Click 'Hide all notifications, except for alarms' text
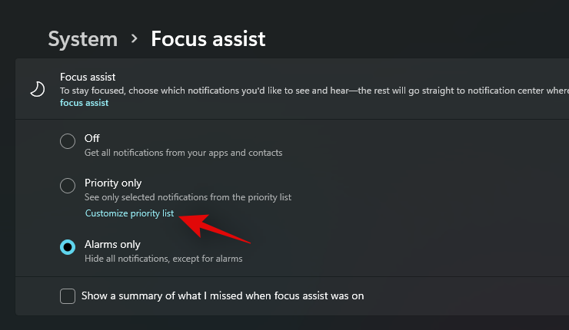Screen dimensions: 569x330 click(x=163, y=259)
